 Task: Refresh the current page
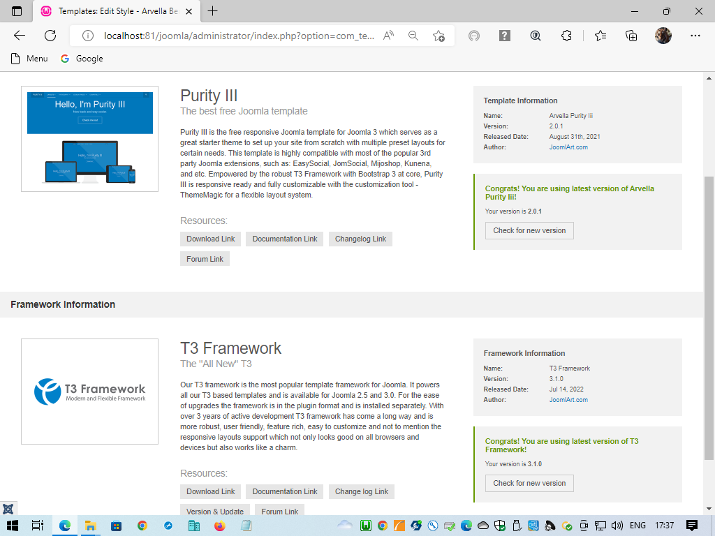[x=50, y=36]
